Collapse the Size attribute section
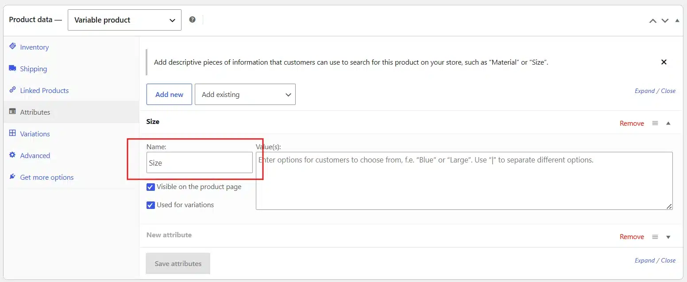Image resolution: width=687 pixels, height=282 pixels. (668, 123)
